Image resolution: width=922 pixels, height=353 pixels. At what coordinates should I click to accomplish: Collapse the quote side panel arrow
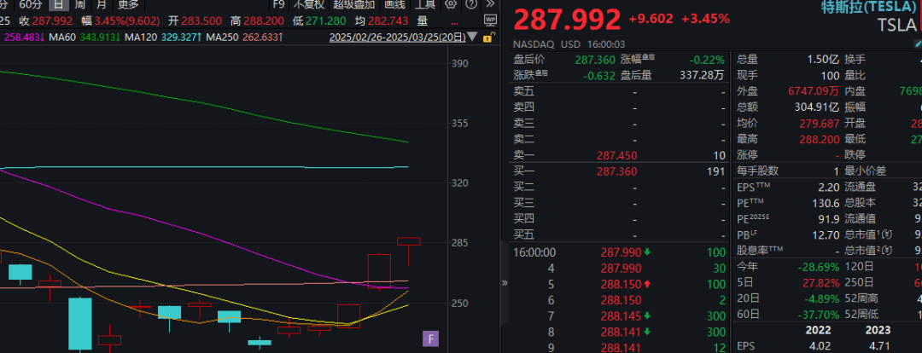(504, 282)
